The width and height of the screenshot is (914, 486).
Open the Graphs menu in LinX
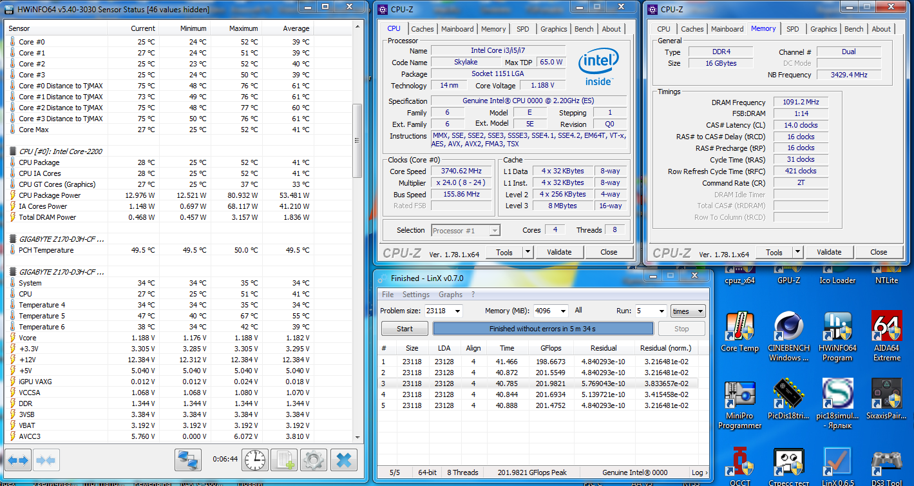[450, 295]
